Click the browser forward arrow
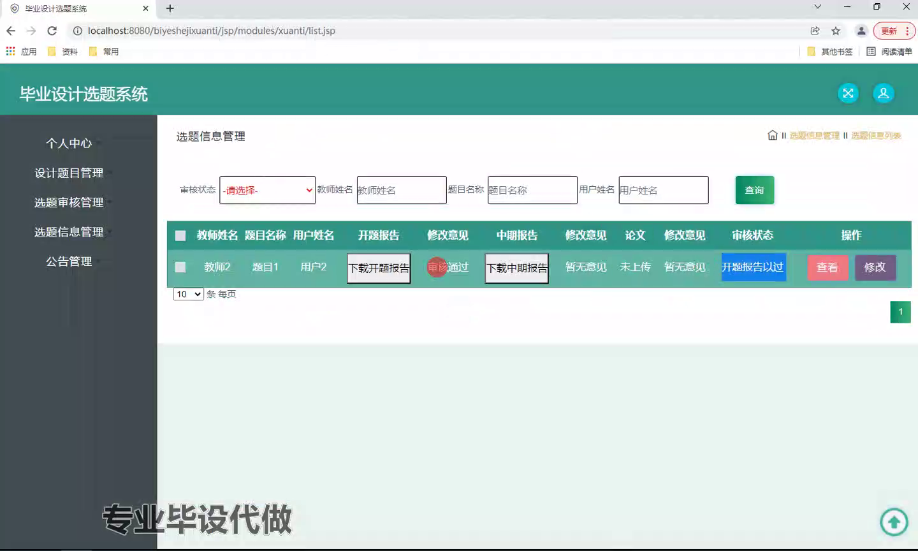 coord(31,31)
